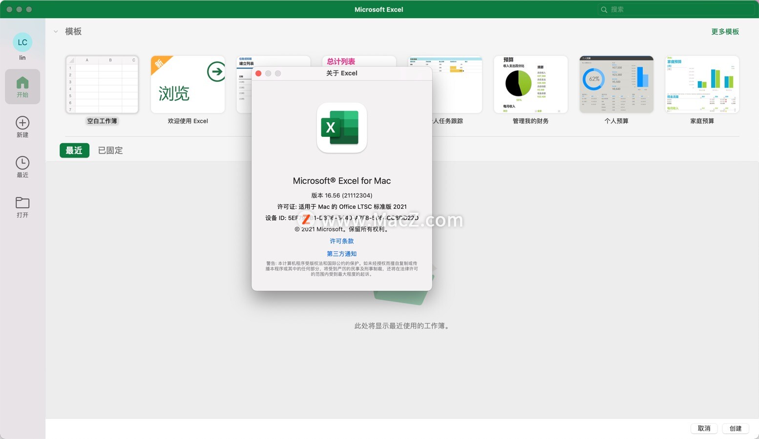Open the 更多模板 link
759x439 pixels.
(725, 31)
